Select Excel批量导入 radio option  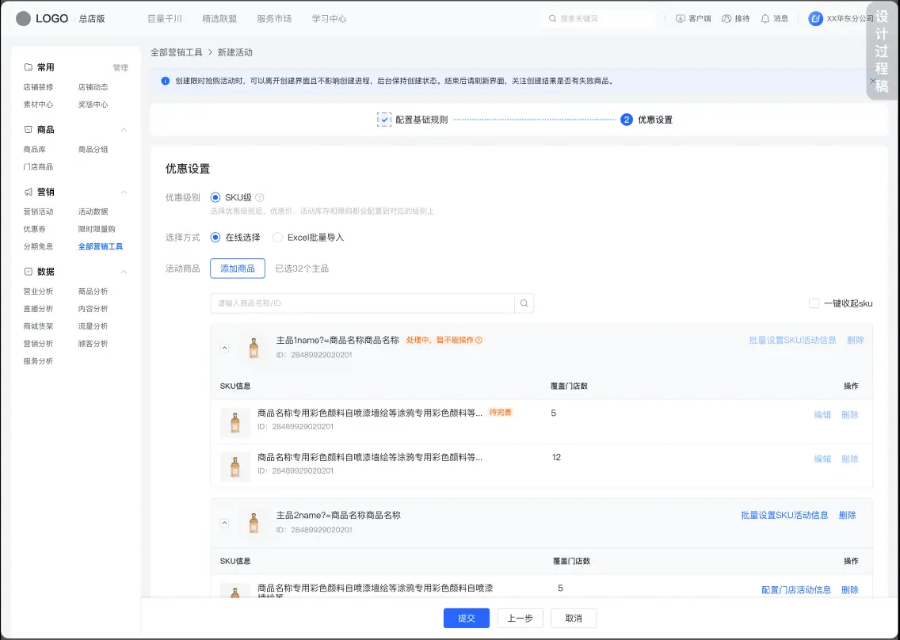[x=278, y=237]
